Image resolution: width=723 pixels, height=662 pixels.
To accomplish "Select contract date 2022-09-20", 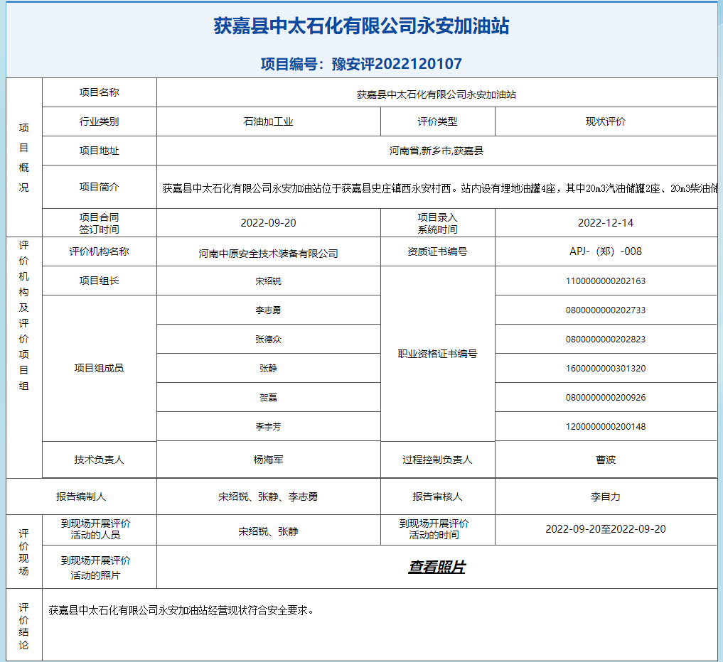I will click(268, 223).
